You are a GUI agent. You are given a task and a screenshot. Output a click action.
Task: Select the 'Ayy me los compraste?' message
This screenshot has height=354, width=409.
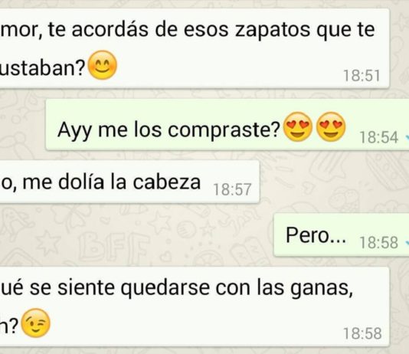click(x=227, y=125)
